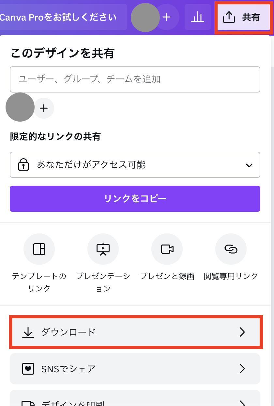Viewport: 274px width, 406px height.
Task: Create a 閲覧専用リンク view-only link
Action: (231, 249)
